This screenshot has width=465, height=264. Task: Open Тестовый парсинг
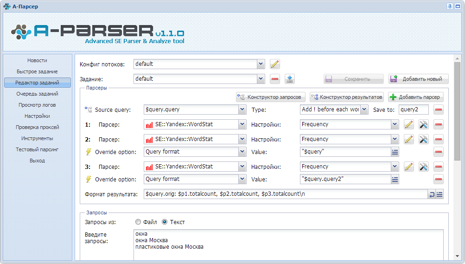coord(38,149)
